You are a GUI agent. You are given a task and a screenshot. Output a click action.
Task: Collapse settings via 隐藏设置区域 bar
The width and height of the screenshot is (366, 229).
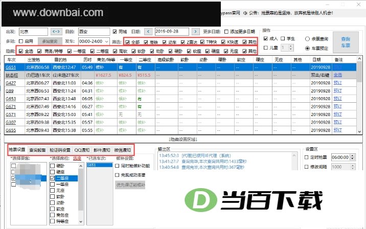click(183, 140)
